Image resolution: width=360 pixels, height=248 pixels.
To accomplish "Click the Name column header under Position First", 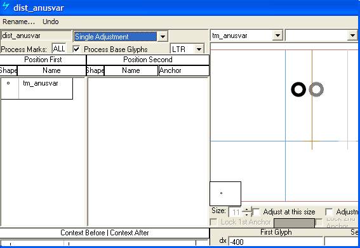I will coord(51,70).
